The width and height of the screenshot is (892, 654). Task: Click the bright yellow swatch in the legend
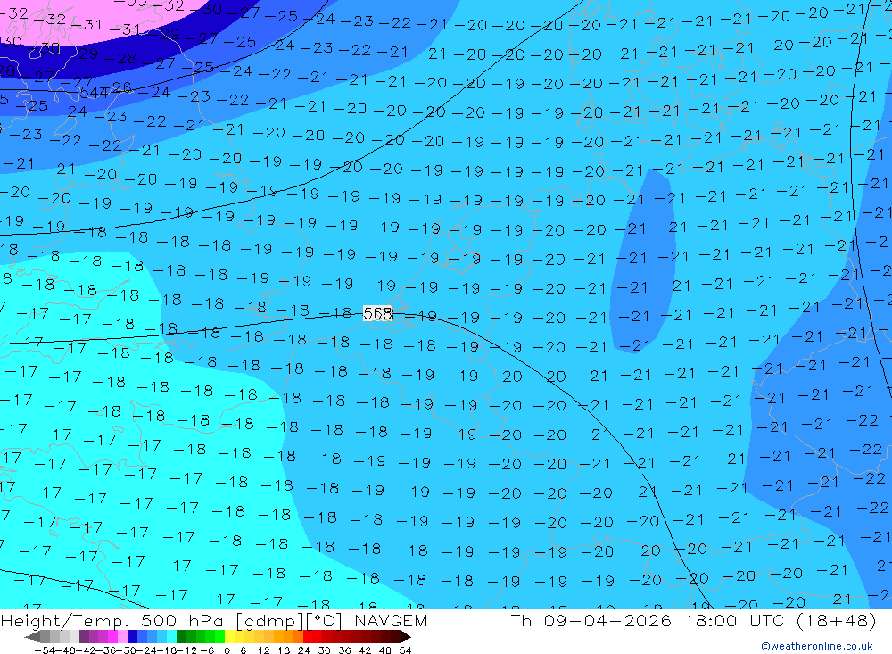[229, 637]
